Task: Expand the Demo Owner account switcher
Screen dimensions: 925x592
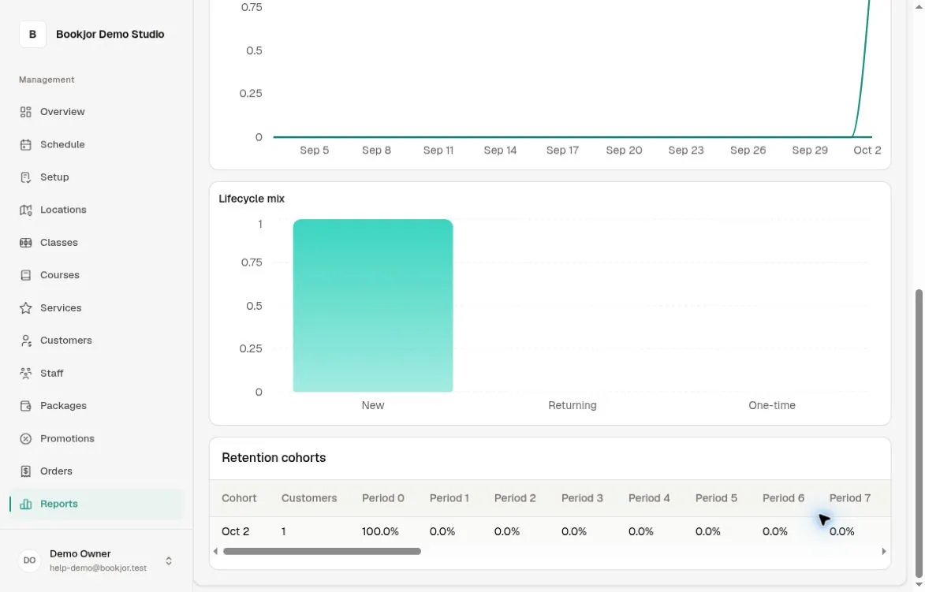Action: click(x=168, y=560)
